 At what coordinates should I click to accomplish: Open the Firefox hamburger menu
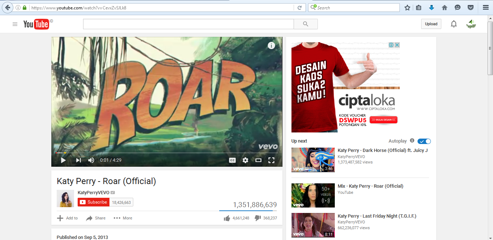tap(485, 8)
